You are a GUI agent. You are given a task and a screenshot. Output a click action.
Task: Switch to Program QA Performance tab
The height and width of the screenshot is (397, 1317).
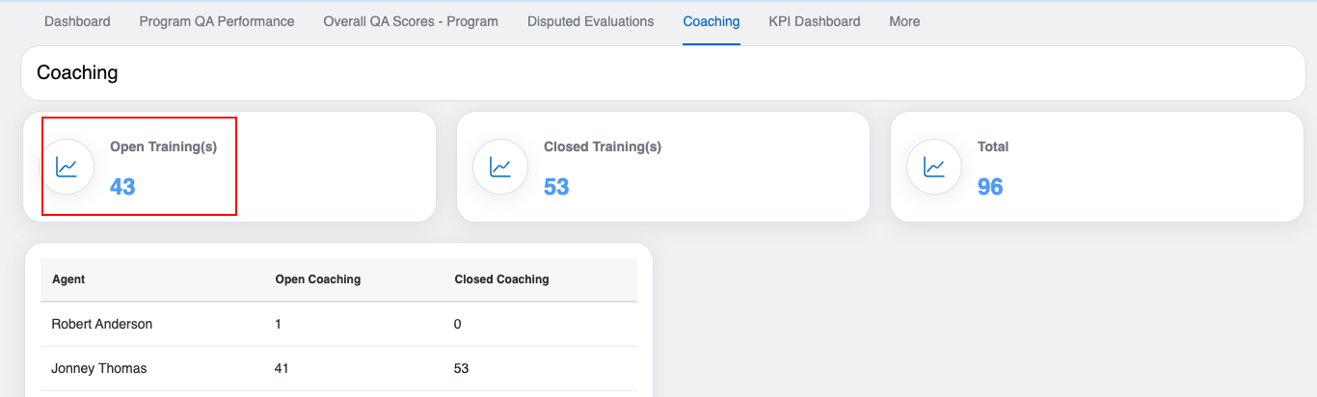pyautogui.click(x=217, y=21)
